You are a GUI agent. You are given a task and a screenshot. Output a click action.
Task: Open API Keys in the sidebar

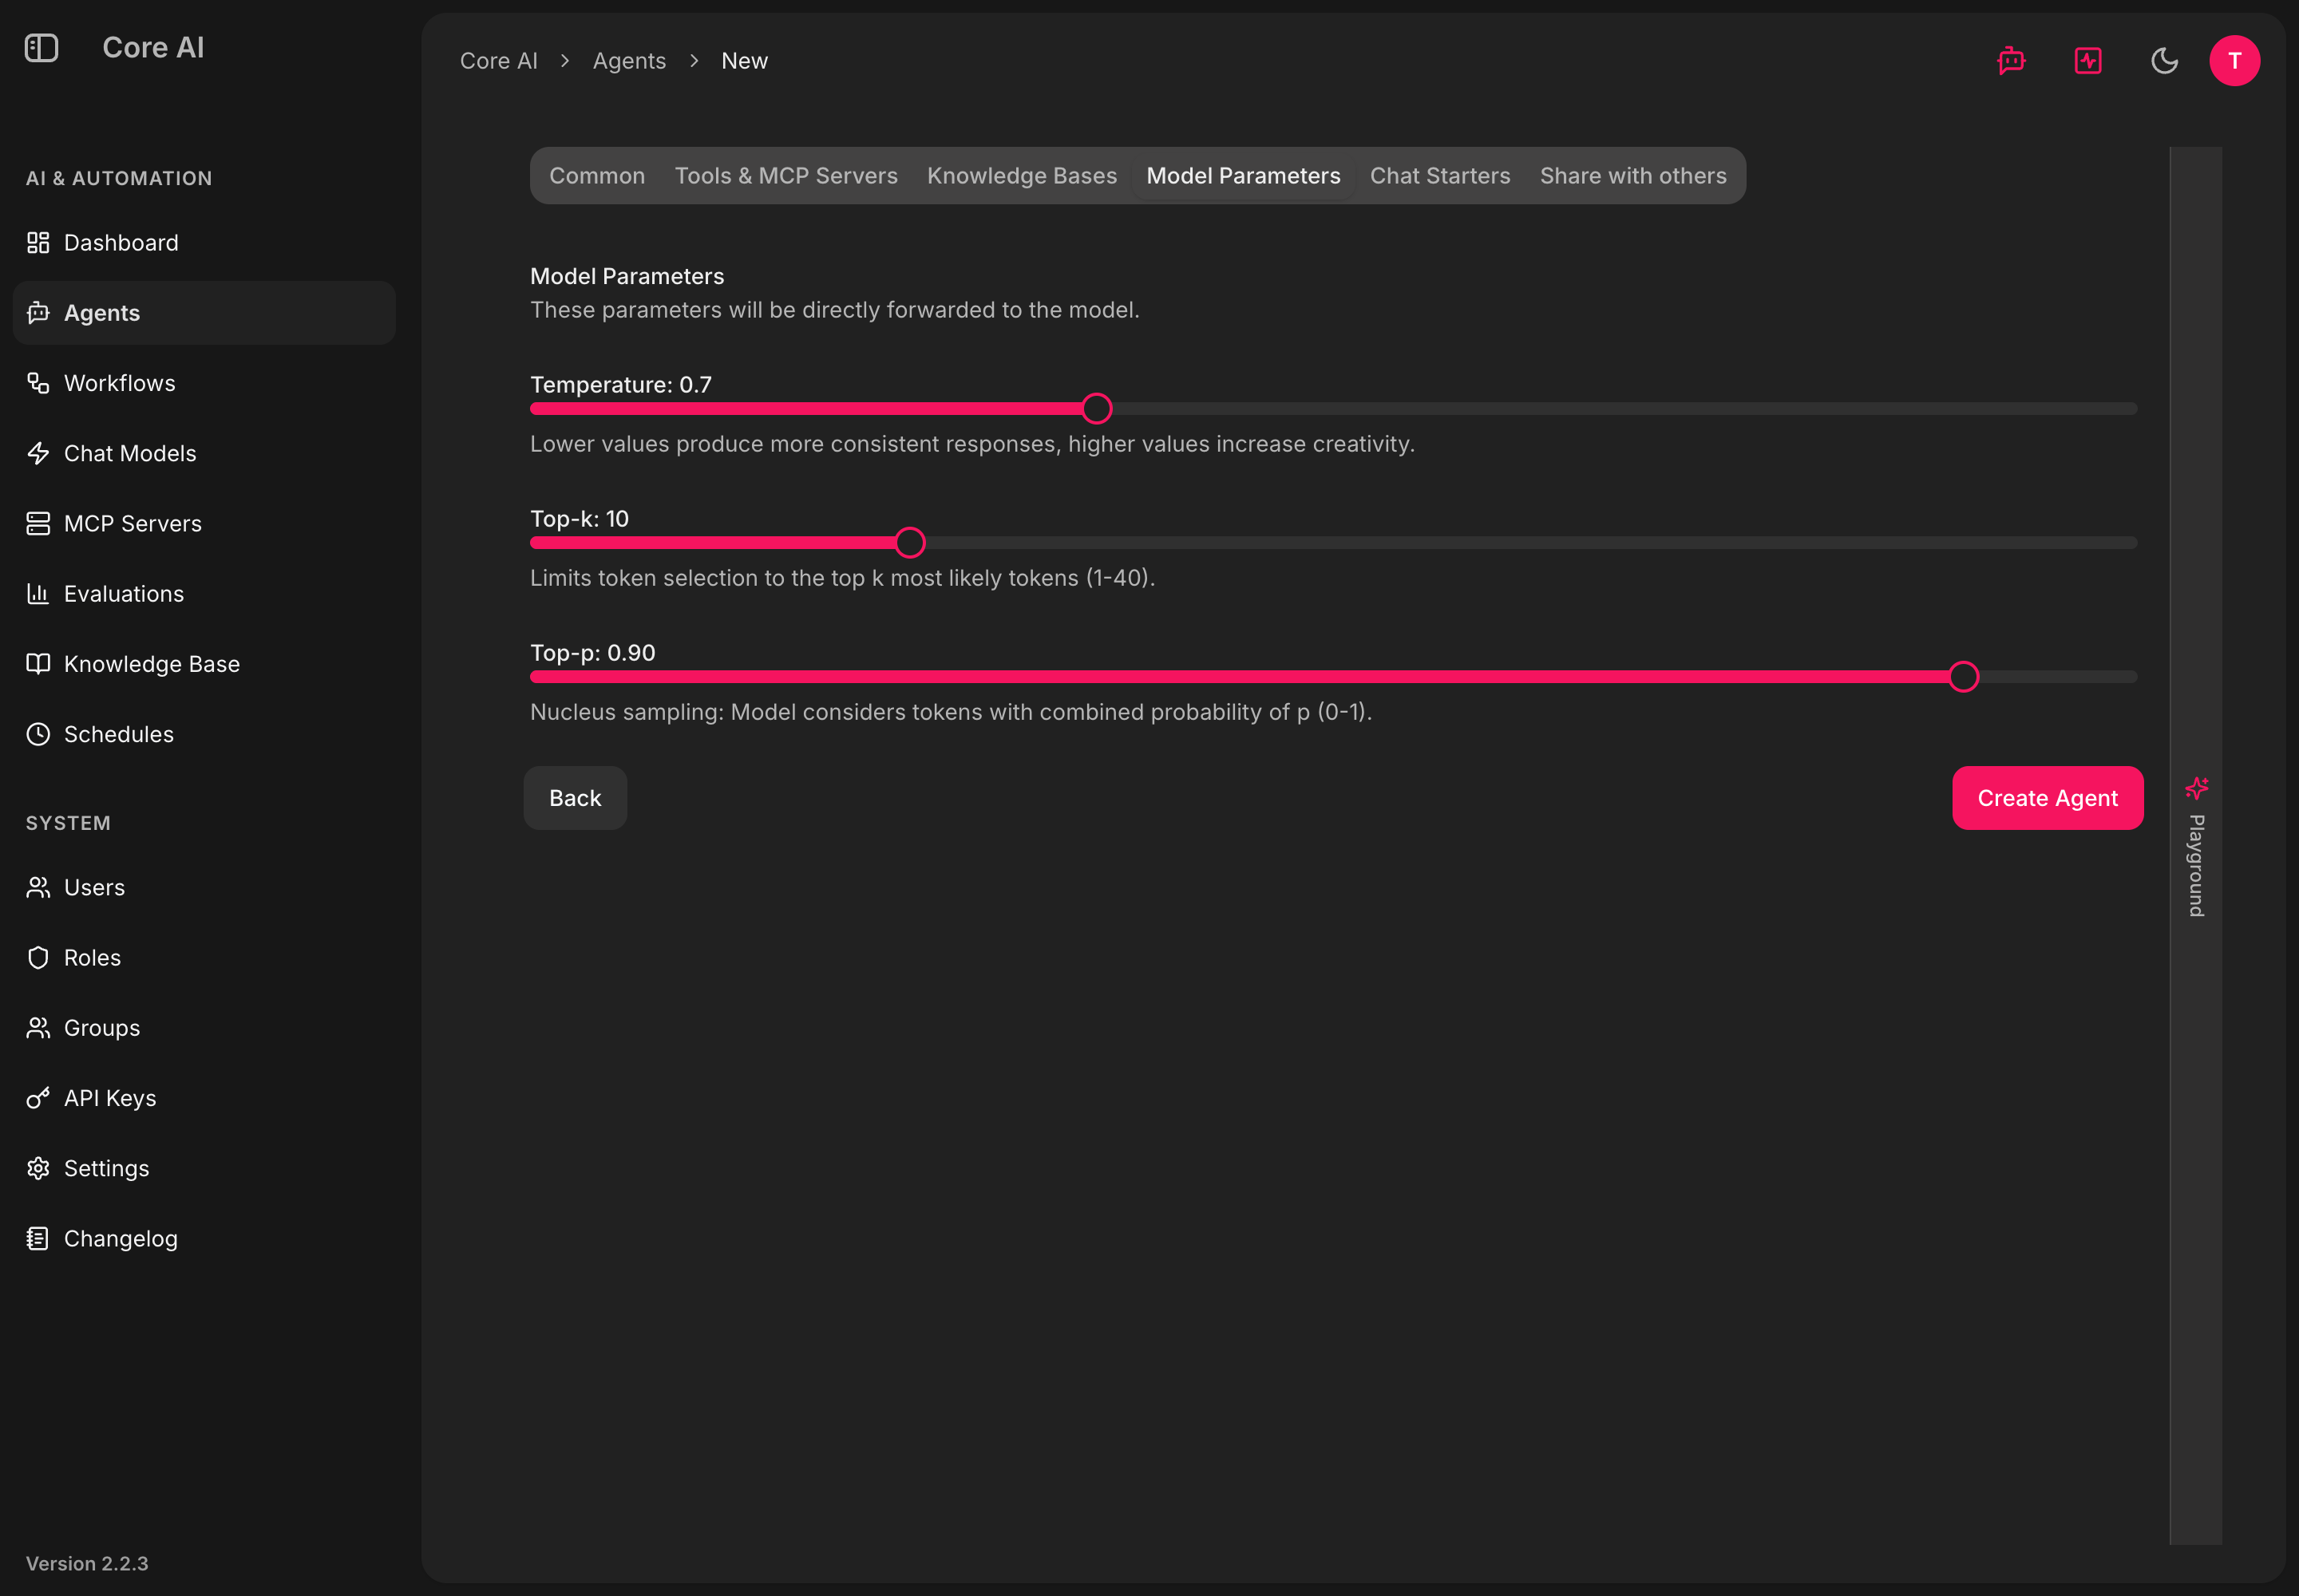point(204,1098)
